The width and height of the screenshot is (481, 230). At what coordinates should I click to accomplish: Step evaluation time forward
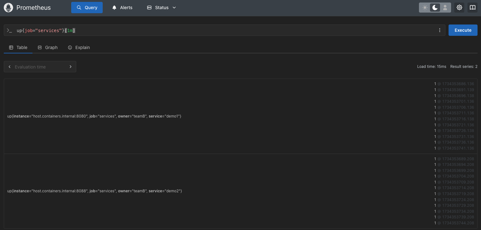click(x=71, y=67)
